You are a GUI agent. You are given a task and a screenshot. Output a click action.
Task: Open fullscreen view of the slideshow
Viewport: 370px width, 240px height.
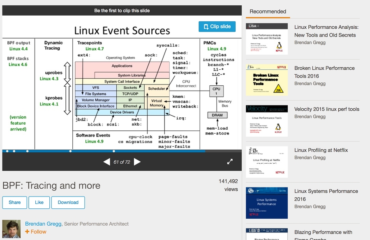pyautogui.click(x=230, y=162)
